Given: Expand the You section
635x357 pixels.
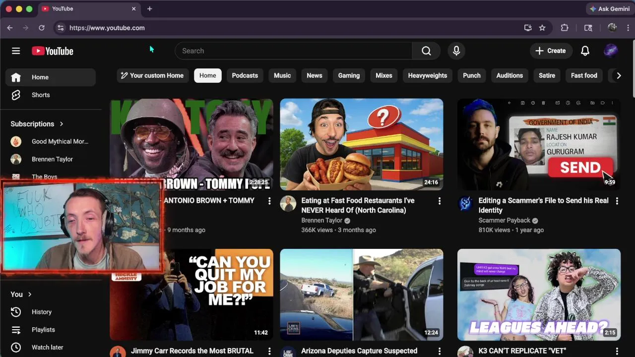Looking at the screenshot, I should [21, 294].
